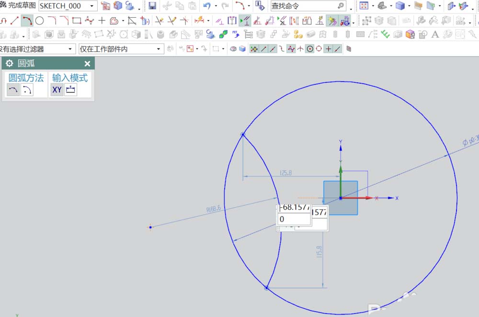The height and width of the screenshot is (317, 479).
Task: Select the Chamfer tool
Action: pos(64,21)
